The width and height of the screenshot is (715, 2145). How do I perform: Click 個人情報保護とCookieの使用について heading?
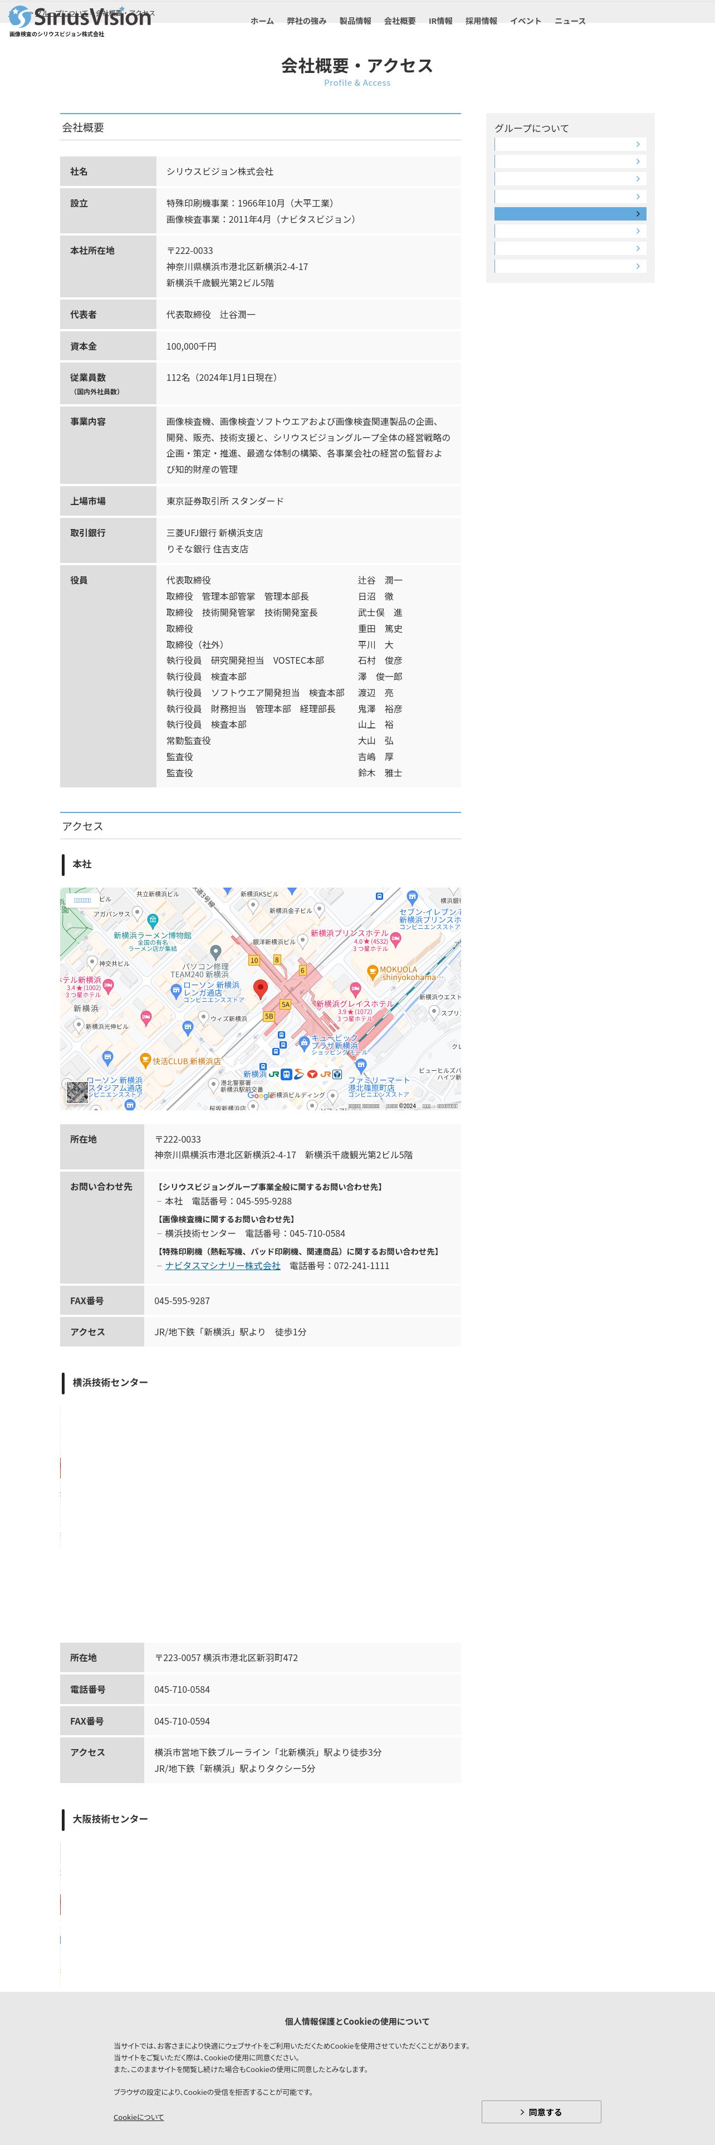357,2022
